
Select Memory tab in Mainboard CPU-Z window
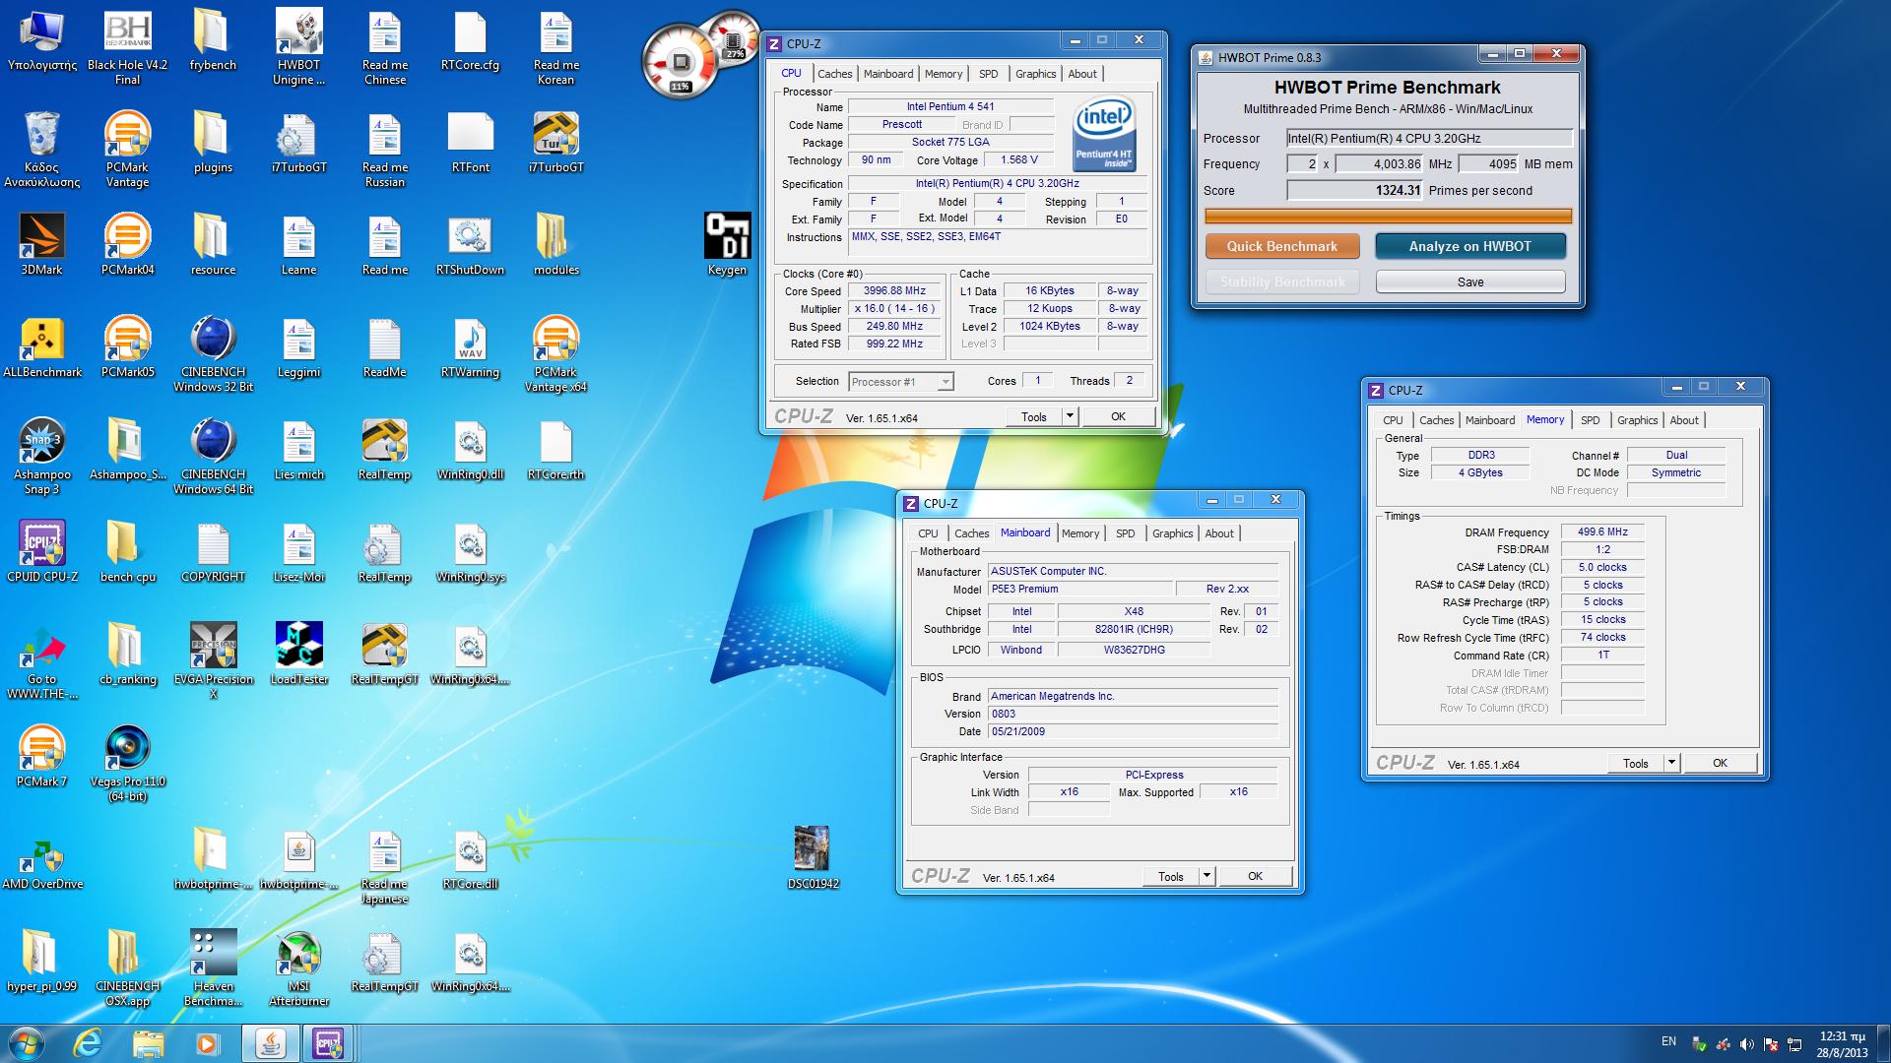click(1080, 533)
